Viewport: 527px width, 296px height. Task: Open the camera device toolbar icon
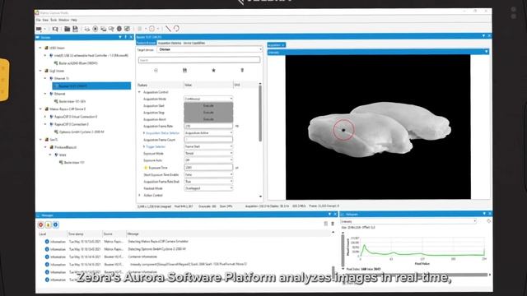(x=39, y=29)
